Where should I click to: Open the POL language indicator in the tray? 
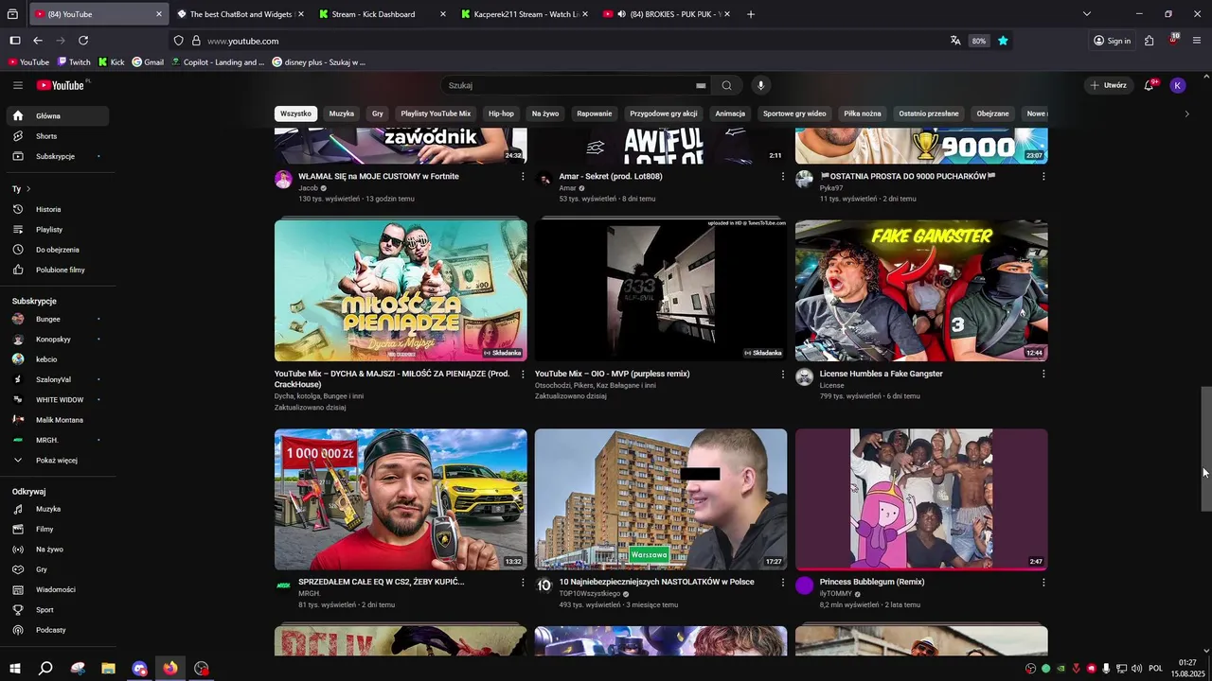[x=1155, y=669]
